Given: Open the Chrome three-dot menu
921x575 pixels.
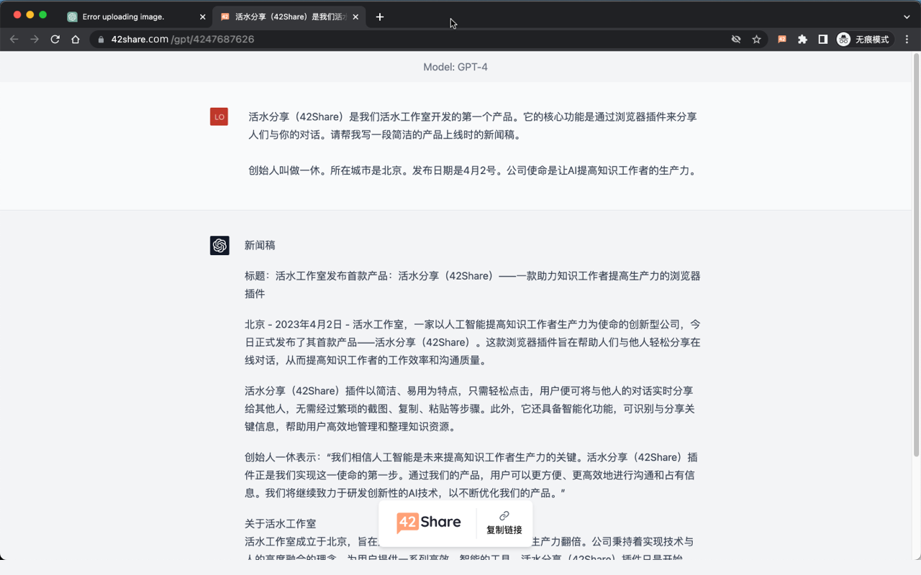Looking at the screenshot, I should pos(907,40).
